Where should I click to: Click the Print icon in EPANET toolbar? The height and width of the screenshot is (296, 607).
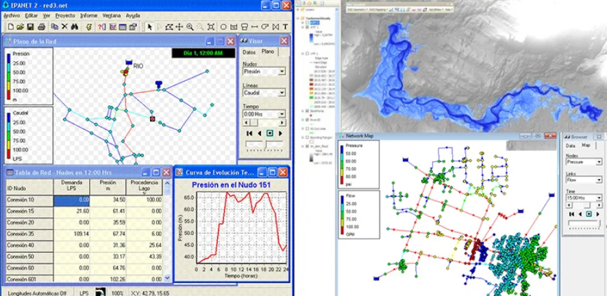point(42,27)
